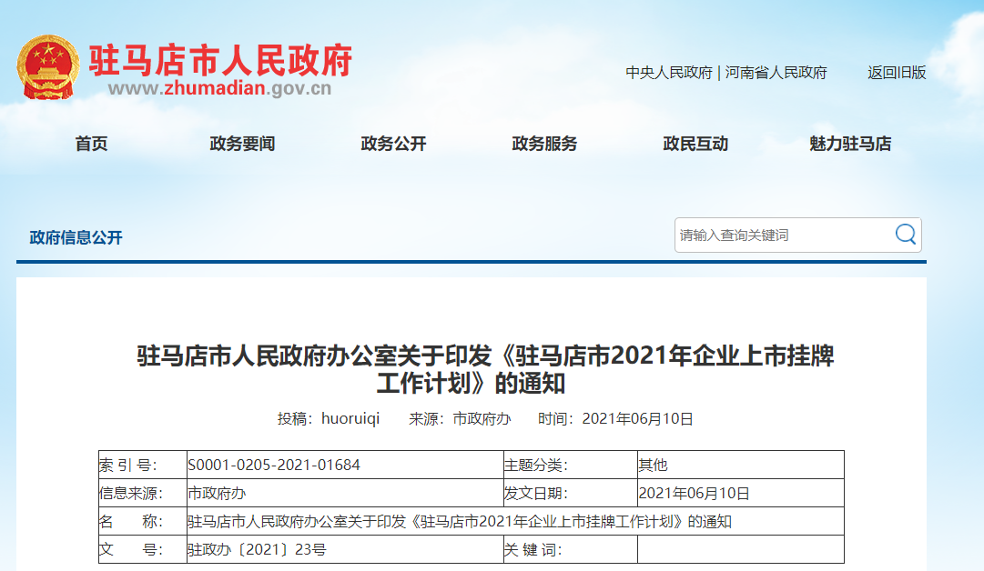Click the search magnifier icon
Screen dimensions: 984x571
[905, 235]
